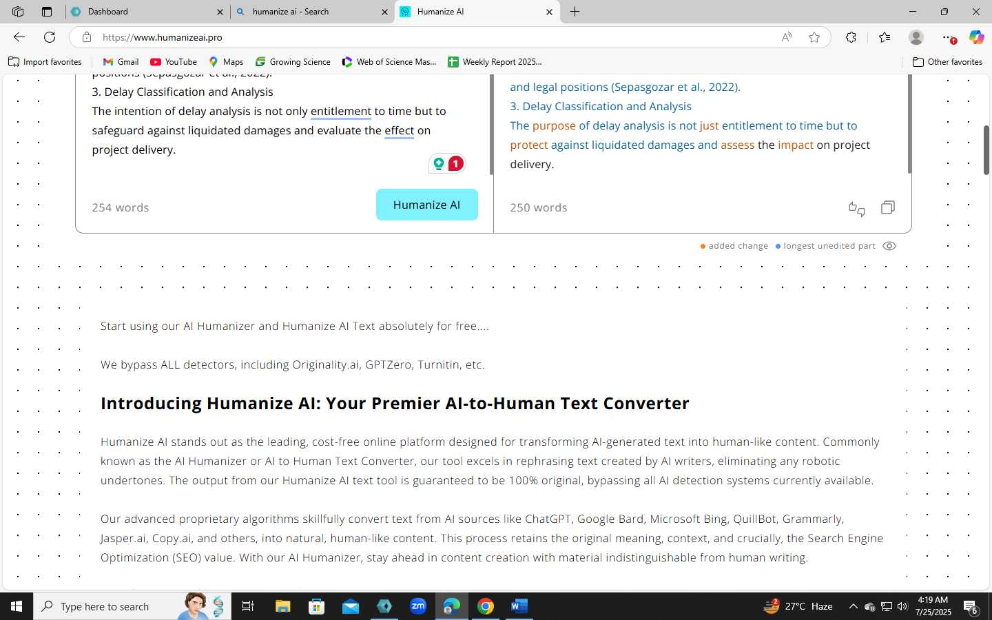Image resolution: width=992 pixels, height=620 pixels.
Task: Click the underlined word entitlement
Action: click(x=341, y=111)
